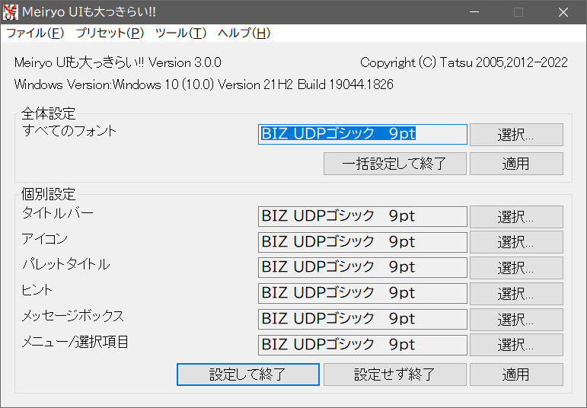Click 選択... button for メッセージボックス
The image size is (587, 408).
pyautogui.click(x=516, y=319)
